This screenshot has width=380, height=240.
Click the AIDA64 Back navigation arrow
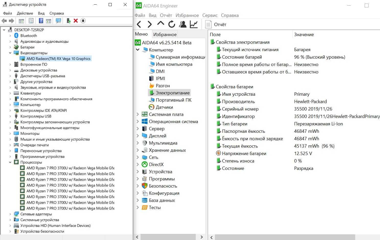pyautogui.click(x=139, y=24)
